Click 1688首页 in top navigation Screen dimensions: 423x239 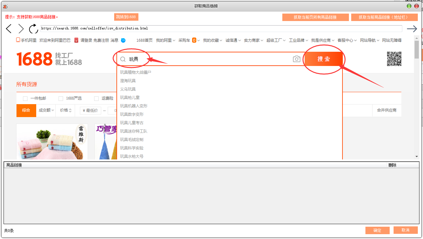145,40
